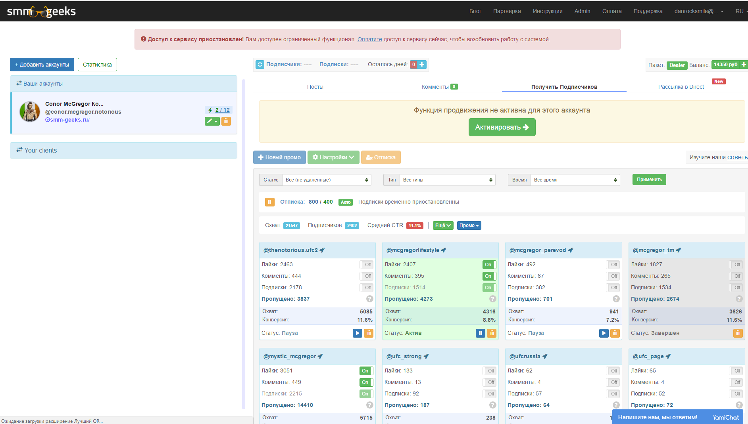The width and height of the screenshot is (748, 424).
Task: Enable Комменты for @ufc_strong
Action: point(490,382)
